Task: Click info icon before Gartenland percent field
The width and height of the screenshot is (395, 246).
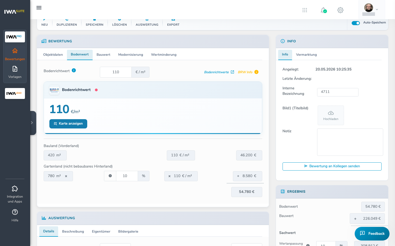Action: 110,176
